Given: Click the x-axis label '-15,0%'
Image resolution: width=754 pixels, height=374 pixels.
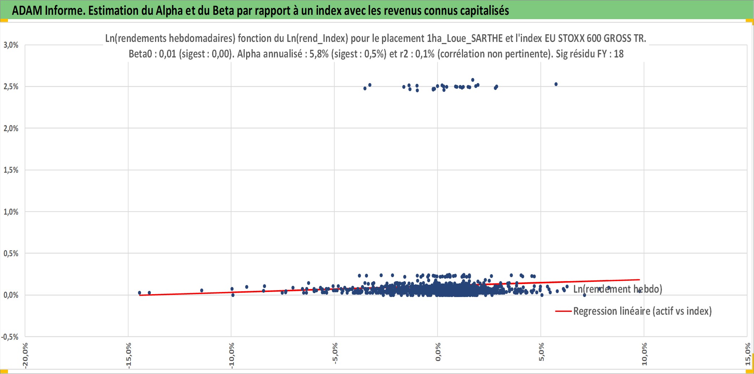Looking at the screenshot, I should point(128,356).
